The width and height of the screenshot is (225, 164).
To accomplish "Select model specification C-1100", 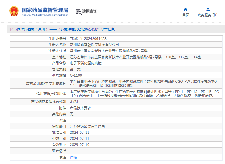I will point(76,75).
